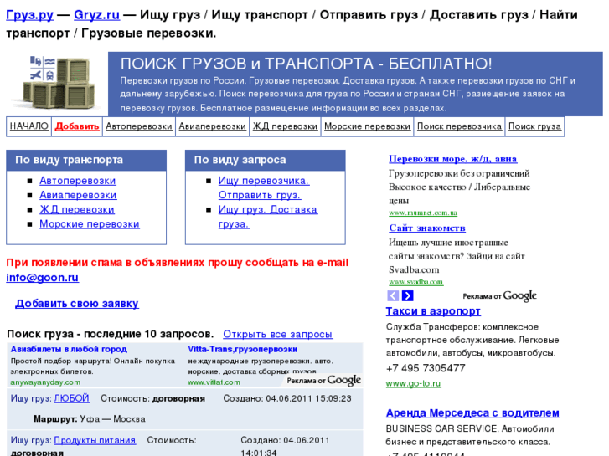This screenshot has height=456, width=609.
Task: Open Перевозки море, ж/д, авиа ad
Action: pos(453,159)
